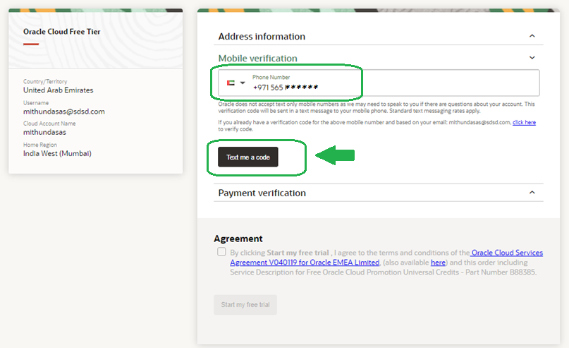This screenshot has width=569, height=348.
Task: Click the username mithundasas@sdsd.com text
Action: (64, 112)
